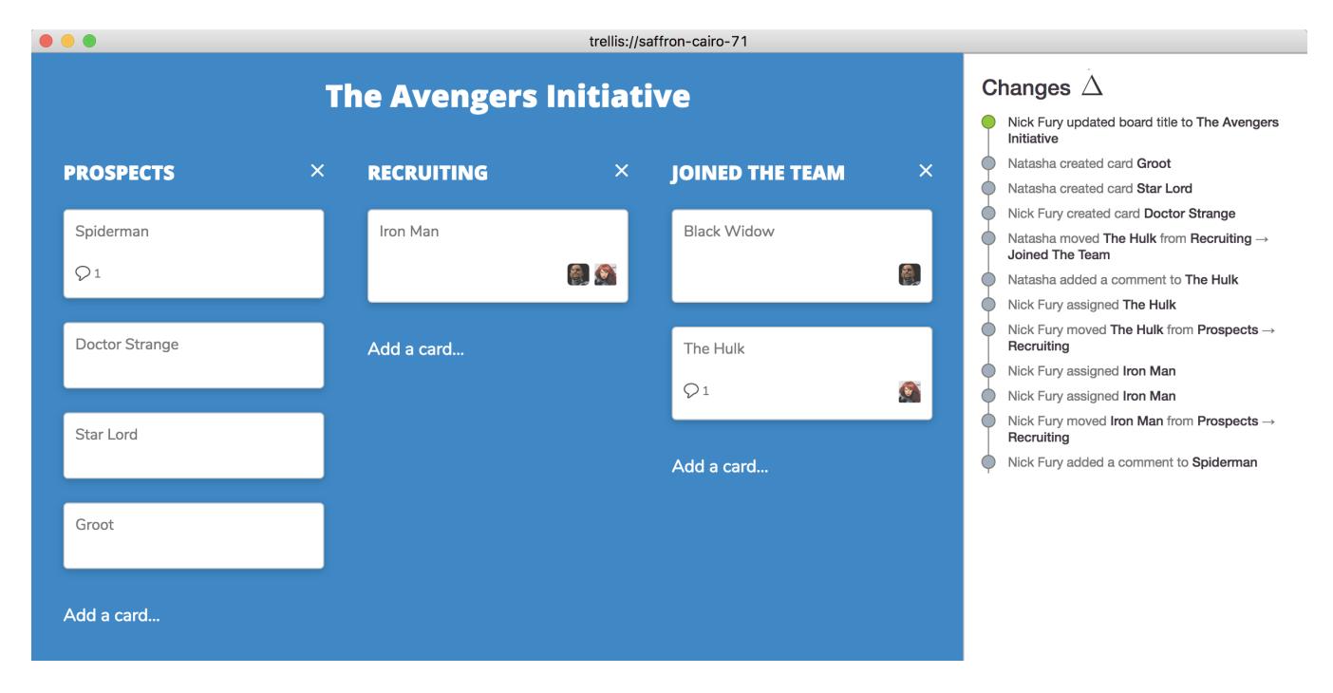Click the avatar on Black Widow card
The width and height of the screenshot is (1333, 693).
coord(910,274)
